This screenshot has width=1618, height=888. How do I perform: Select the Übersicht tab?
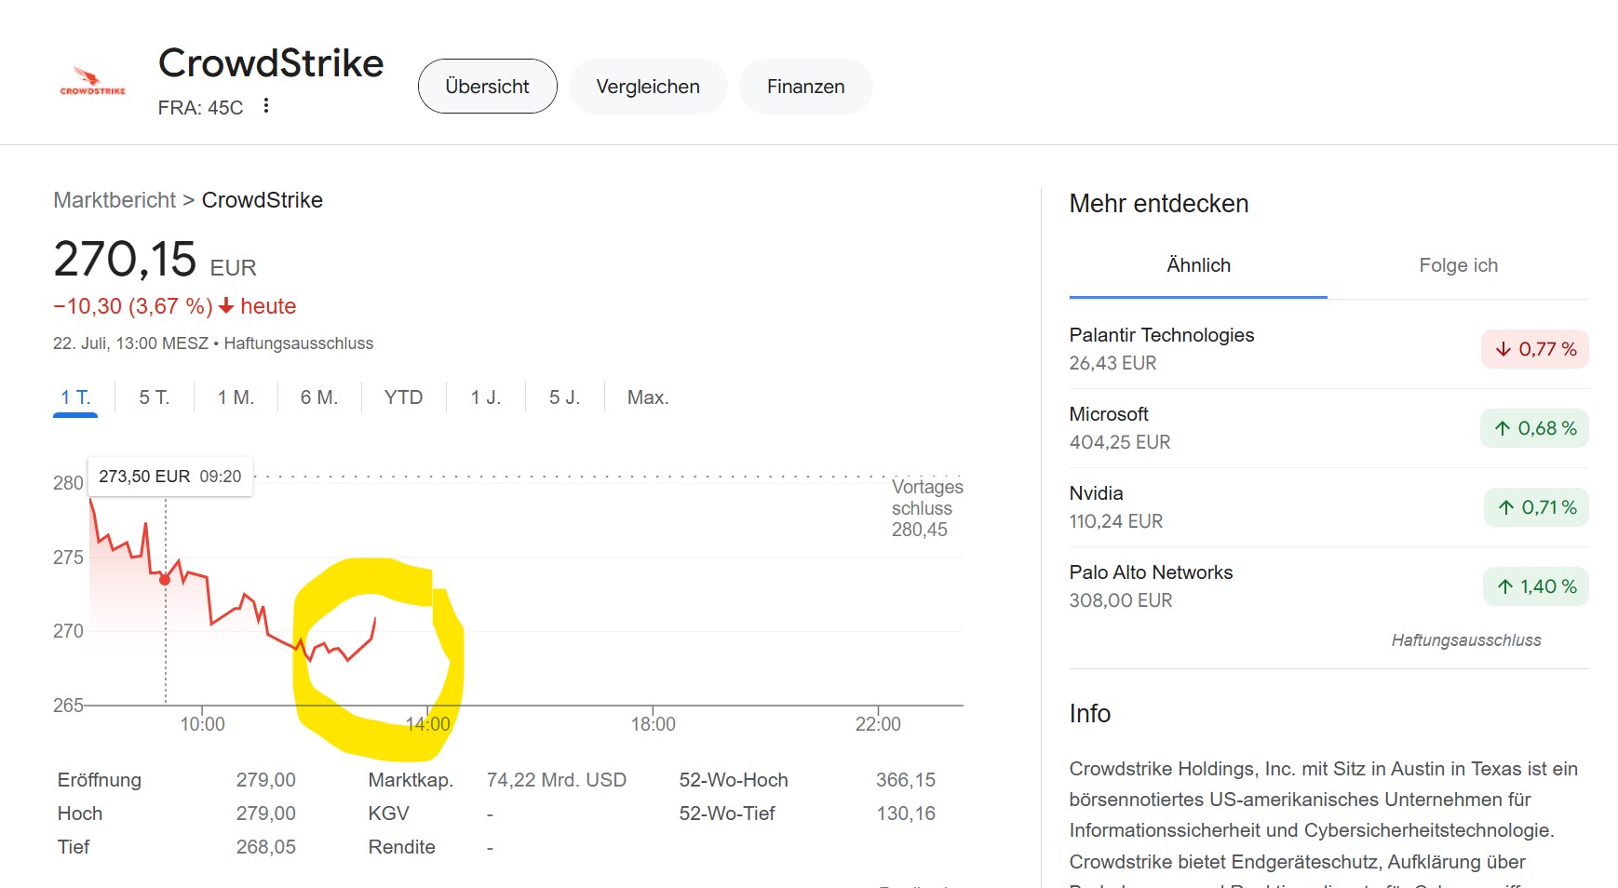click(x=487, y=87)
